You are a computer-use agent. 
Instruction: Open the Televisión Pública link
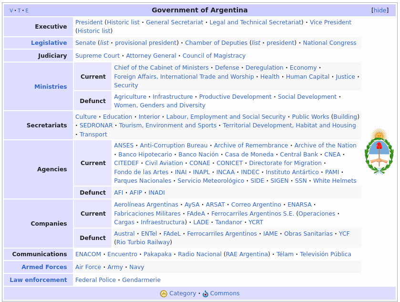click(x=326, y=254)
